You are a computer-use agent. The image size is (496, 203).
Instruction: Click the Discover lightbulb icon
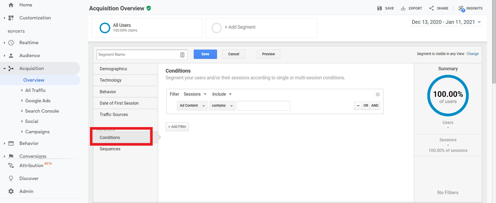[11, 178]
